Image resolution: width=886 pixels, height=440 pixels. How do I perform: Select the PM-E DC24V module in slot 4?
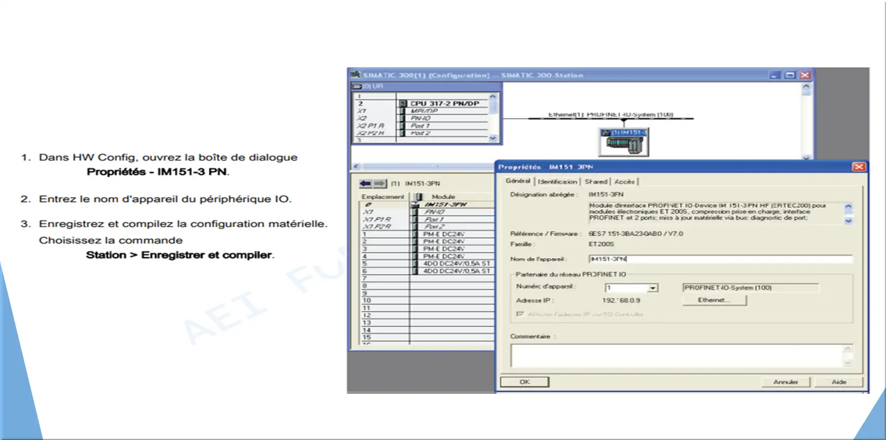click(426, 256)
